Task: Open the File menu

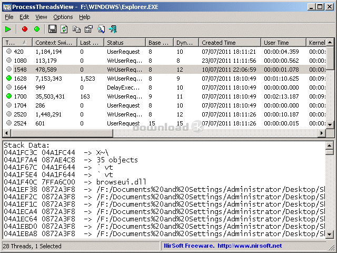Action: (x=9, y=17)
